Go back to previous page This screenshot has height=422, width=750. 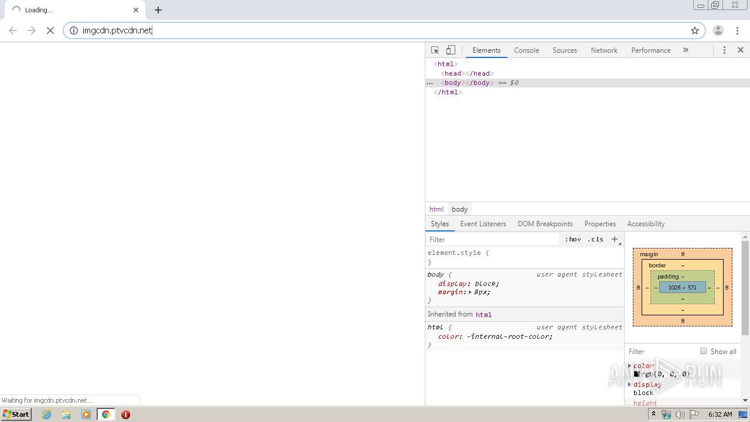[13, 30]
